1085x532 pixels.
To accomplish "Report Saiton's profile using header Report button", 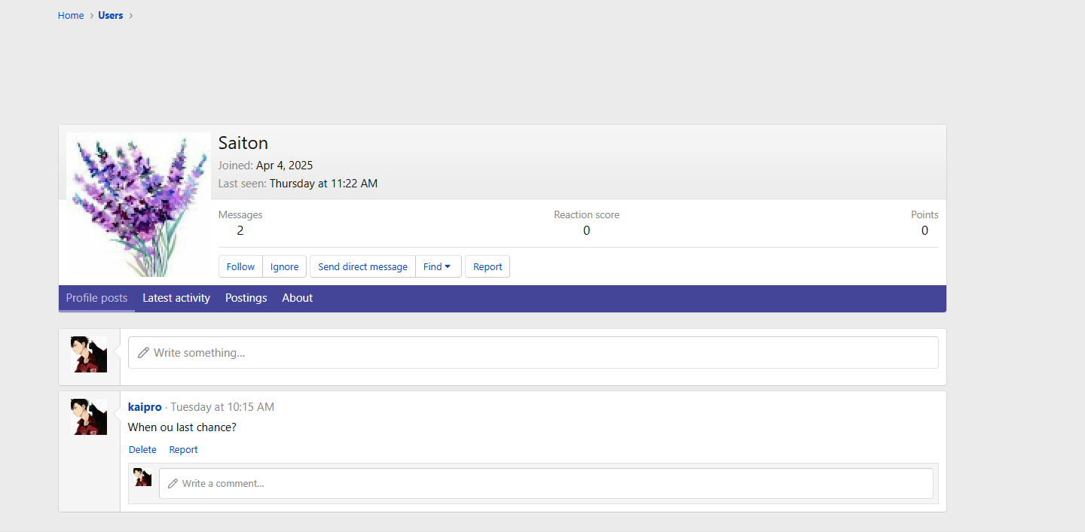I will 487,266.
